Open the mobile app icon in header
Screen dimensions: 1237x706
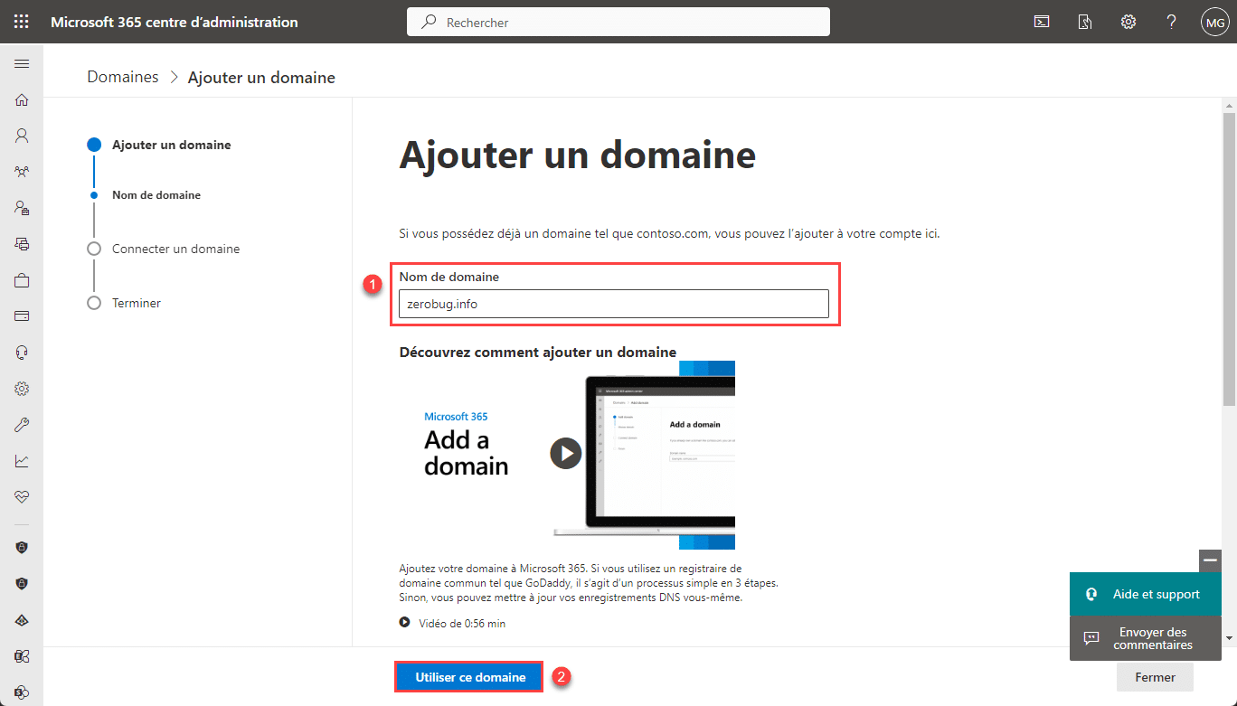tap(1085, 22)
